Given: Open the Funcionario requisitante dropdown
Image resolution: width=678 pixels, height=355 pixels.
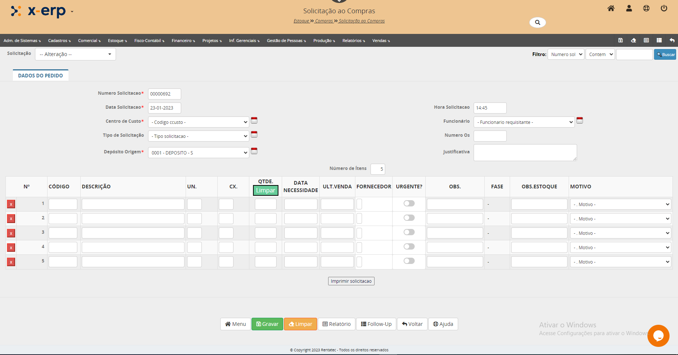Looking at the screenshot, I should [524, 122].
